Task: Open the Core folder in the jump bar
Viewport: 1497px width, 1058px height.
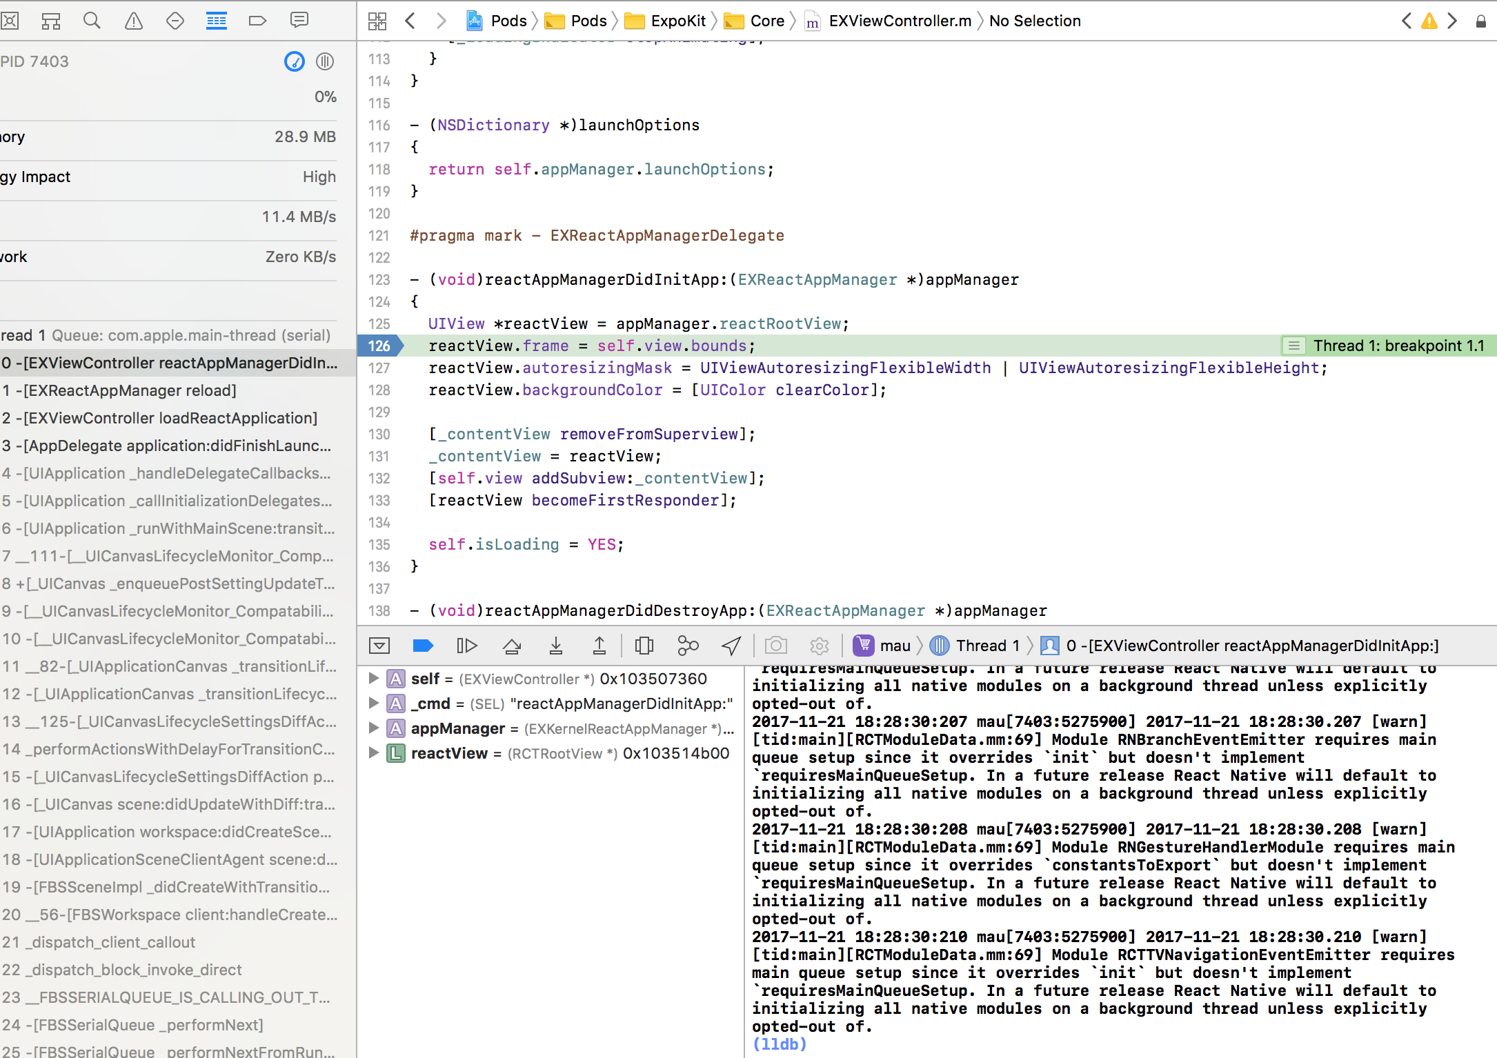Action: click(766, 21)
